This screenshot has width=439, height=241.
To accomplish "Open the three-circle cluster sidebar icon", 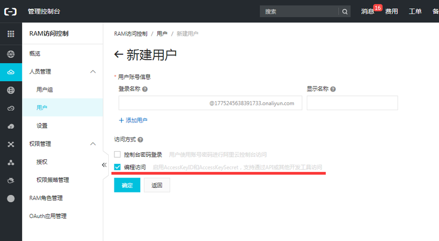I will 11,162.
